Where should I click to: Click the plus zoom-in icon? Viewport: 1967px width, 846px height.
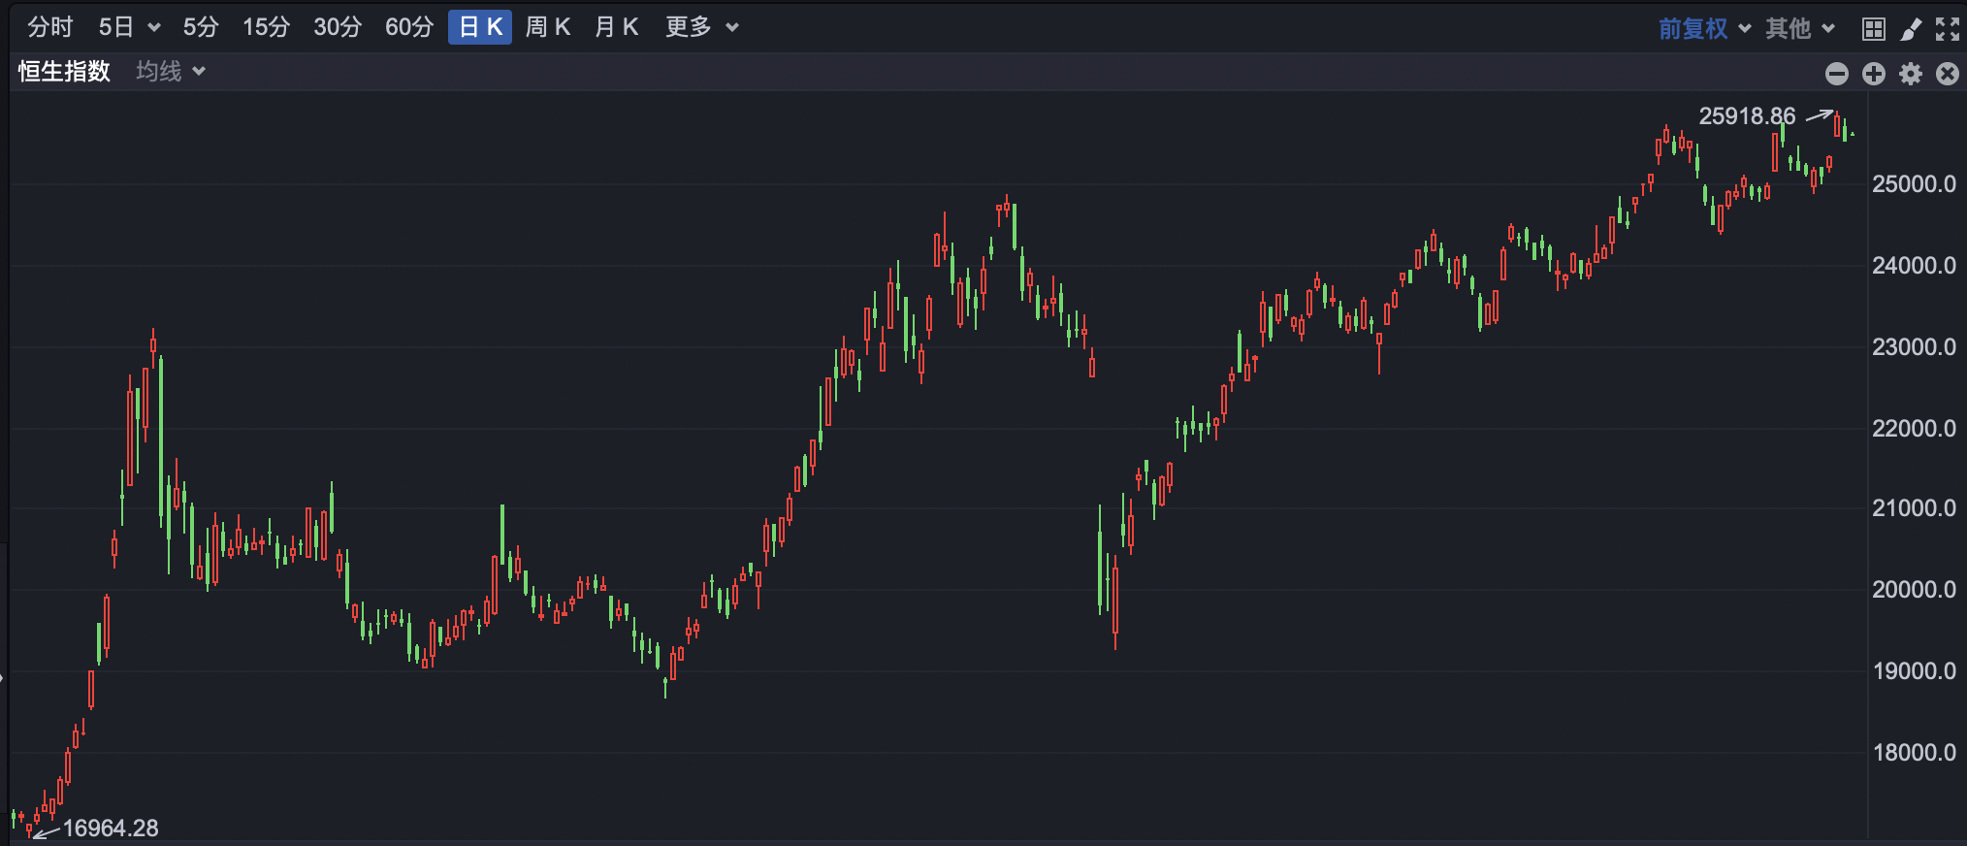1873,74
